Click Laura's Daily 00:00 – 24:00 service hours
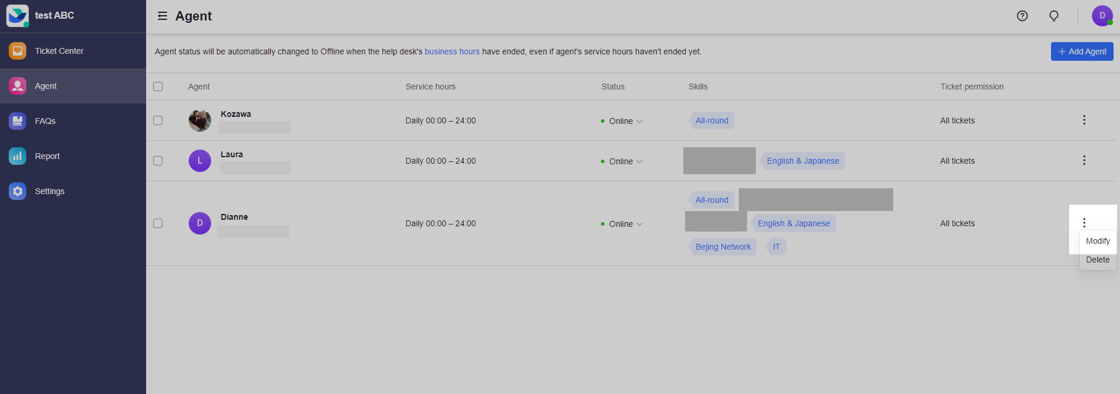Image resolution: width=1120 pixels, height=394 pixels. pos(440,161)
